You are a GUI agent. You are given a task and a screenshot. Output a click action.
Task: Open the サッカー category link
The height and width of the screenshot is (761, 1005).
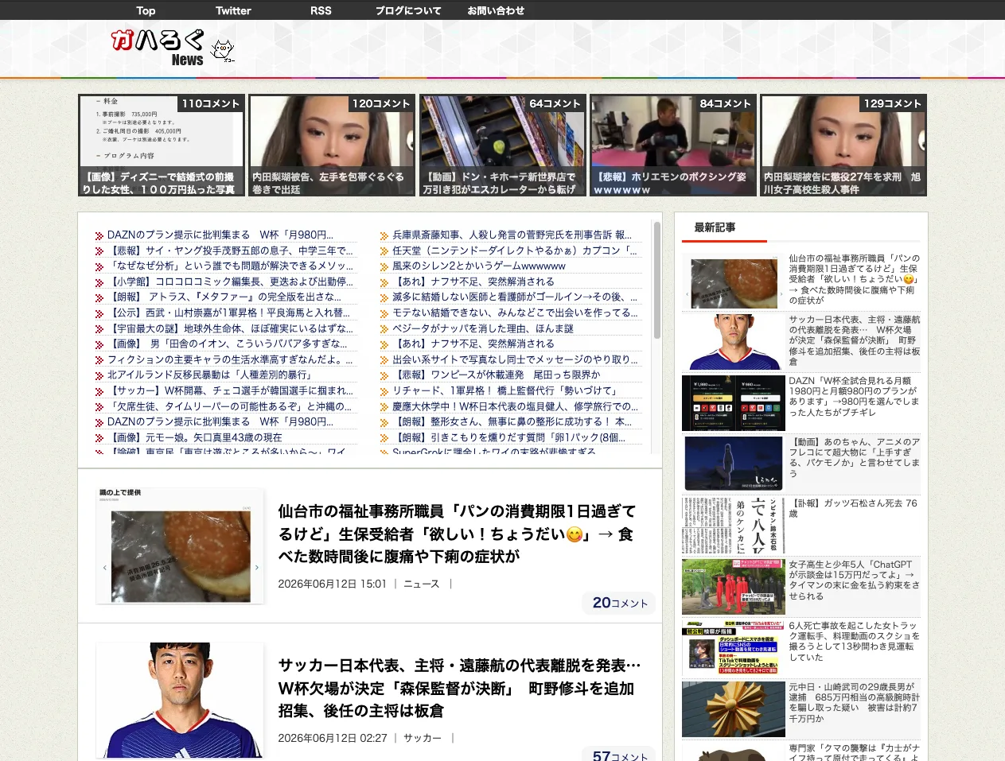coord(422,738)
